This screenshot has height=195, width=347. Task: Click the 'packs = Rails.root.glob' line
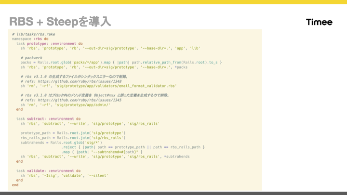121,63
